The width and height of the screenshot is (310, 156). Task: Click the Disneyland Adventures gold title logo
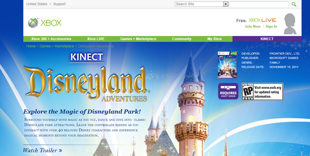87,83
